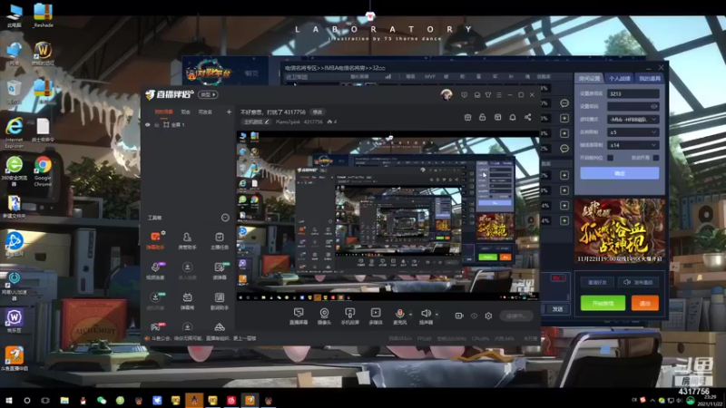Click the share icon in the stream header

point(528,117)
